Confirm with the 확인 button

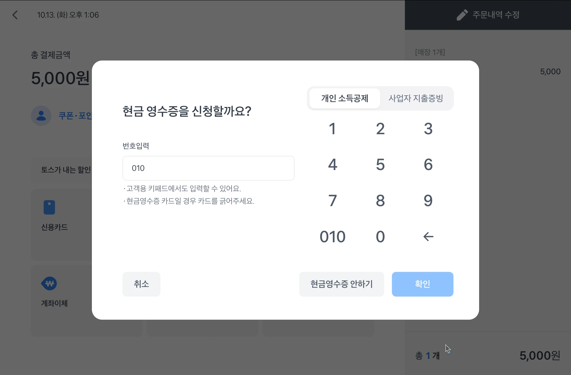click(x=423, y=284)
